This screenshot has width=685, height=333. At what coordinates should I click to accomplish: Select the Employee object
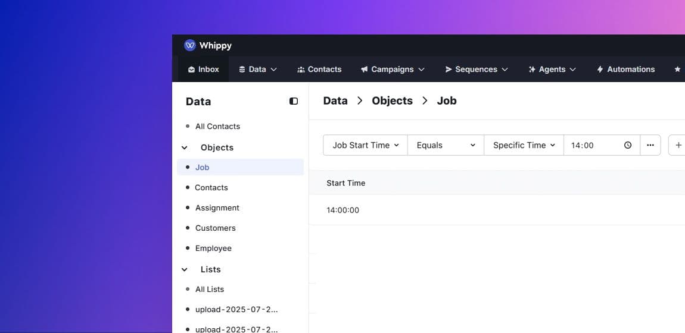213,249
